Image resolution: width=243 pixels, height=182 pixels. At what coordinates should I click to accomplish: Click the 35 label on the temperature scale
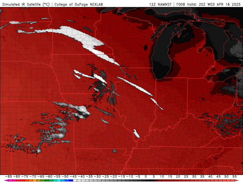[202, 177]
